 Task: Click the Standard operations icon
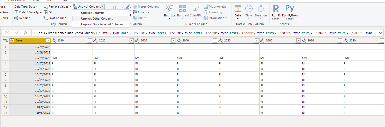click(182, 9)
